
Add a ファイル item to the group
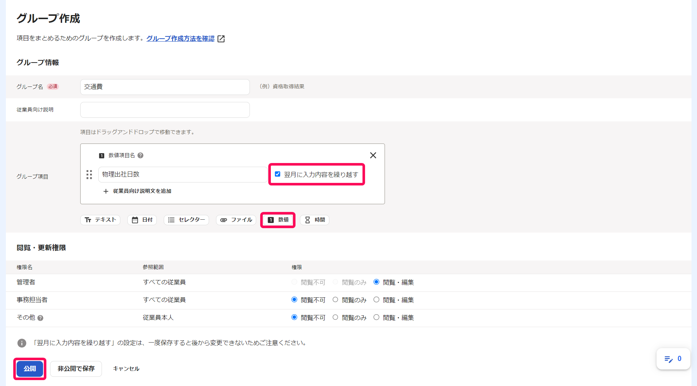pyautogui.click(x=236, y=220)
